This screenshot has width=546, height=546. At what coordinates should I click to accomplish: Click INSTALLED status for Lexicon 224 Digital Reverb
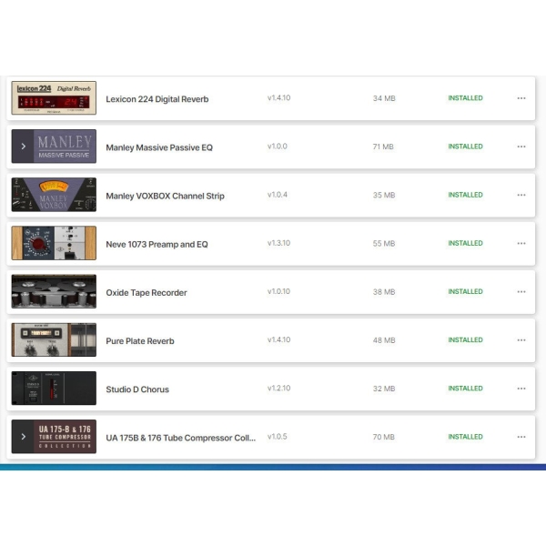click(x=465, y=98)
